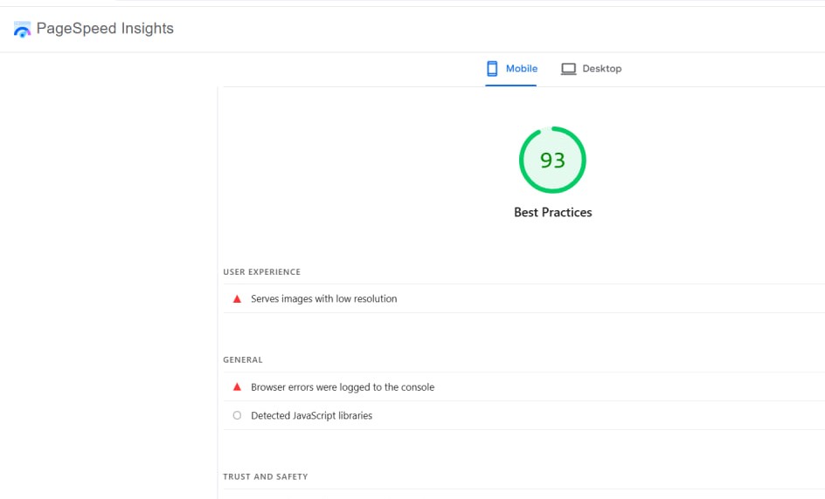Click the mobile phone icon
Image resolution: width=825 pixels, height=499 pixels.
click(x=492, y=68)
